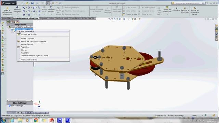The width and height of the screenshot is (219, 123).
Task: Open the Save icon dropdown arrow
Action: (35, 3)
